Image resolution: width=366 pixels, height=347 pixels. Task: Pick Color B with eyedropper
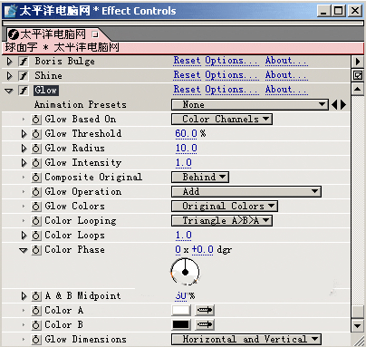click(x=205, y=324)
